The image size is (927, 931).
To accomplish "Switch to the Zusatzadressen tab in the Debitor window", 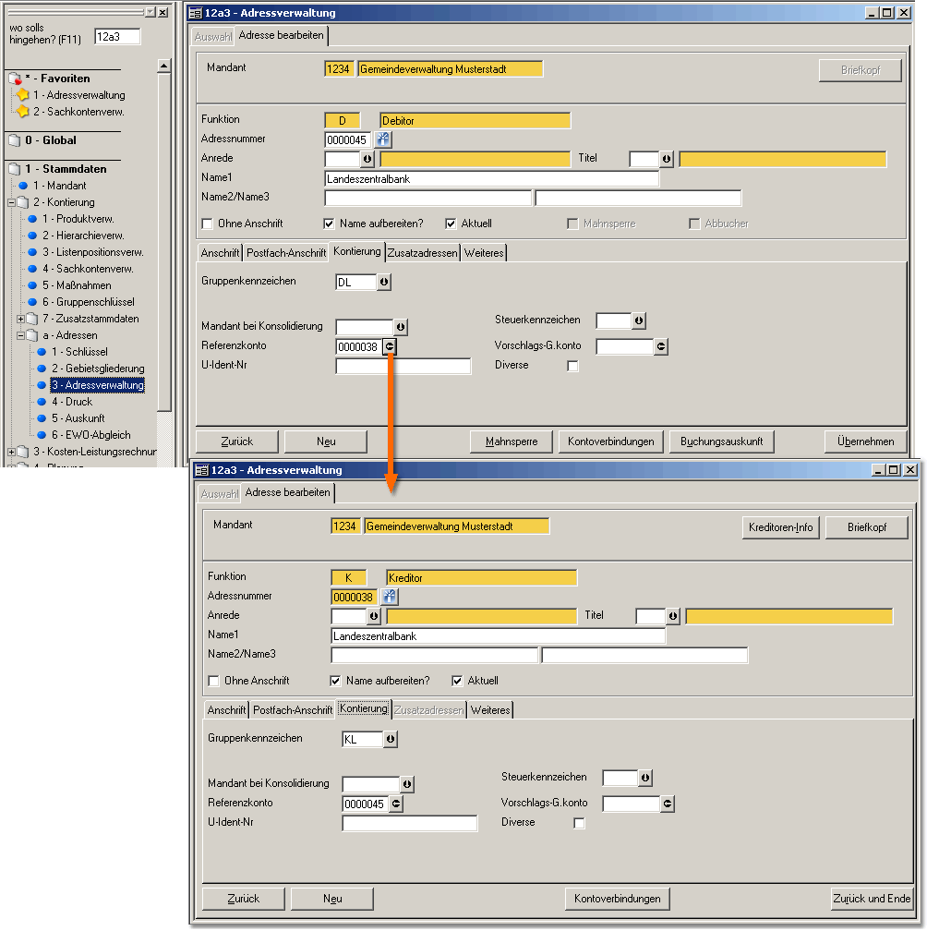I will [422, 252].
